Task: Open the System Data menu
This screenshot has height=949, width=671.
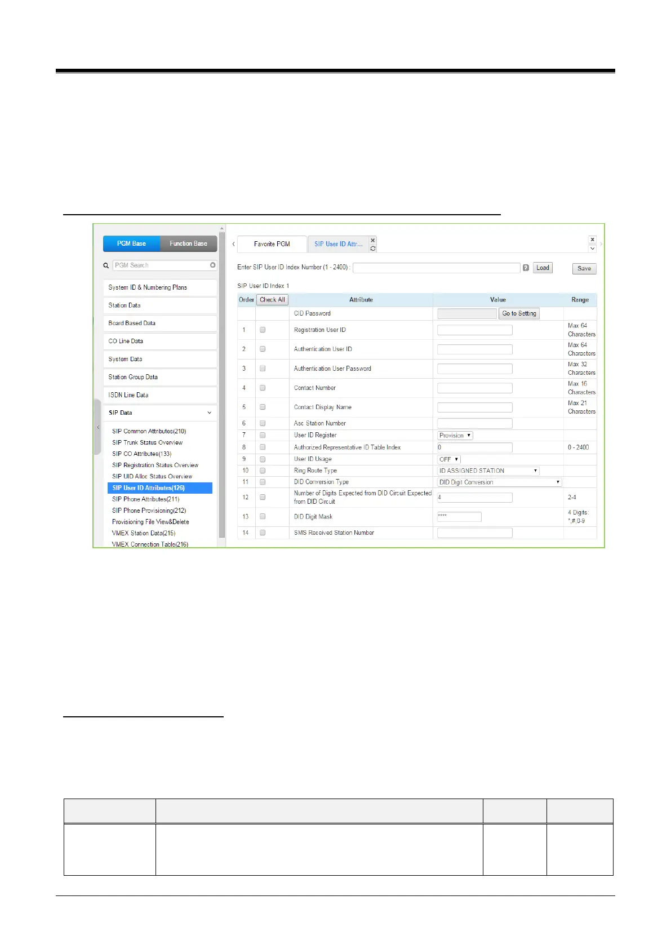Action: coord(160,360)
